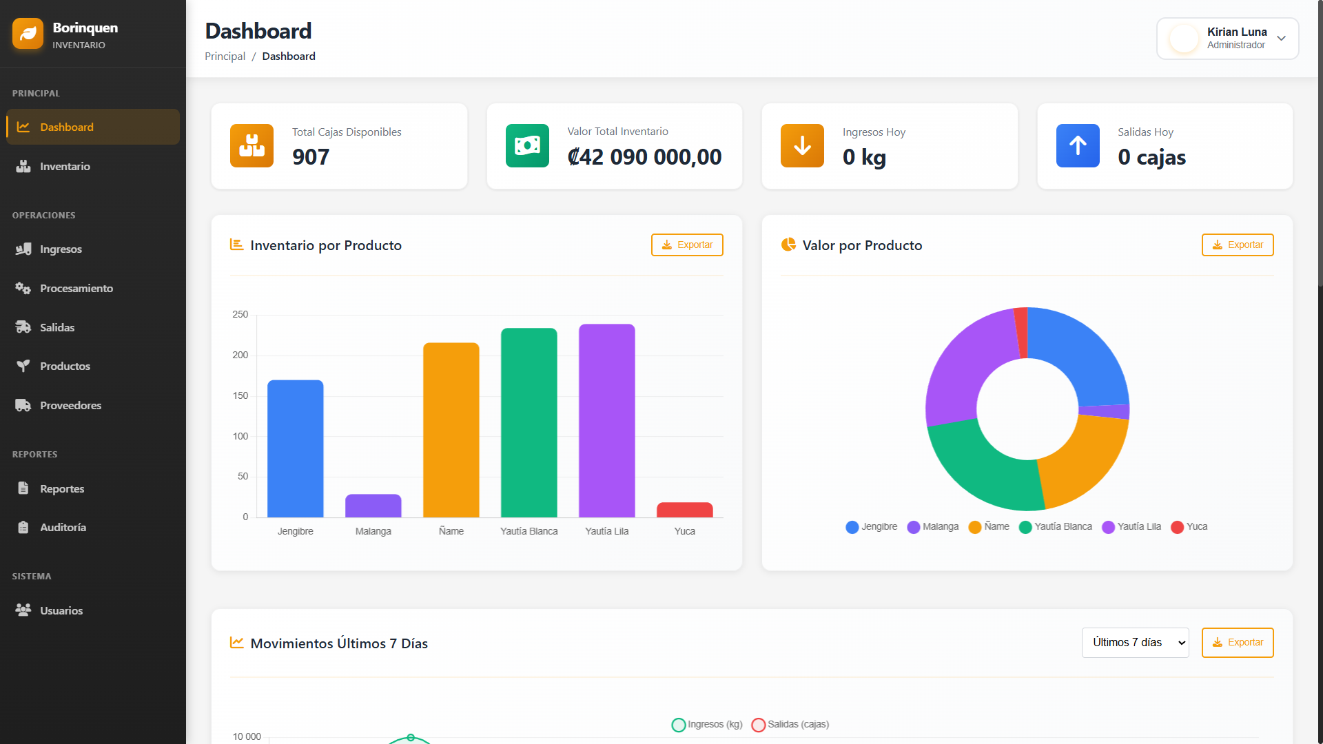The width and height of the screenshot is (1323, 744).
Task: Open the Inventario section from the sidebar
Action: [65, 166]
